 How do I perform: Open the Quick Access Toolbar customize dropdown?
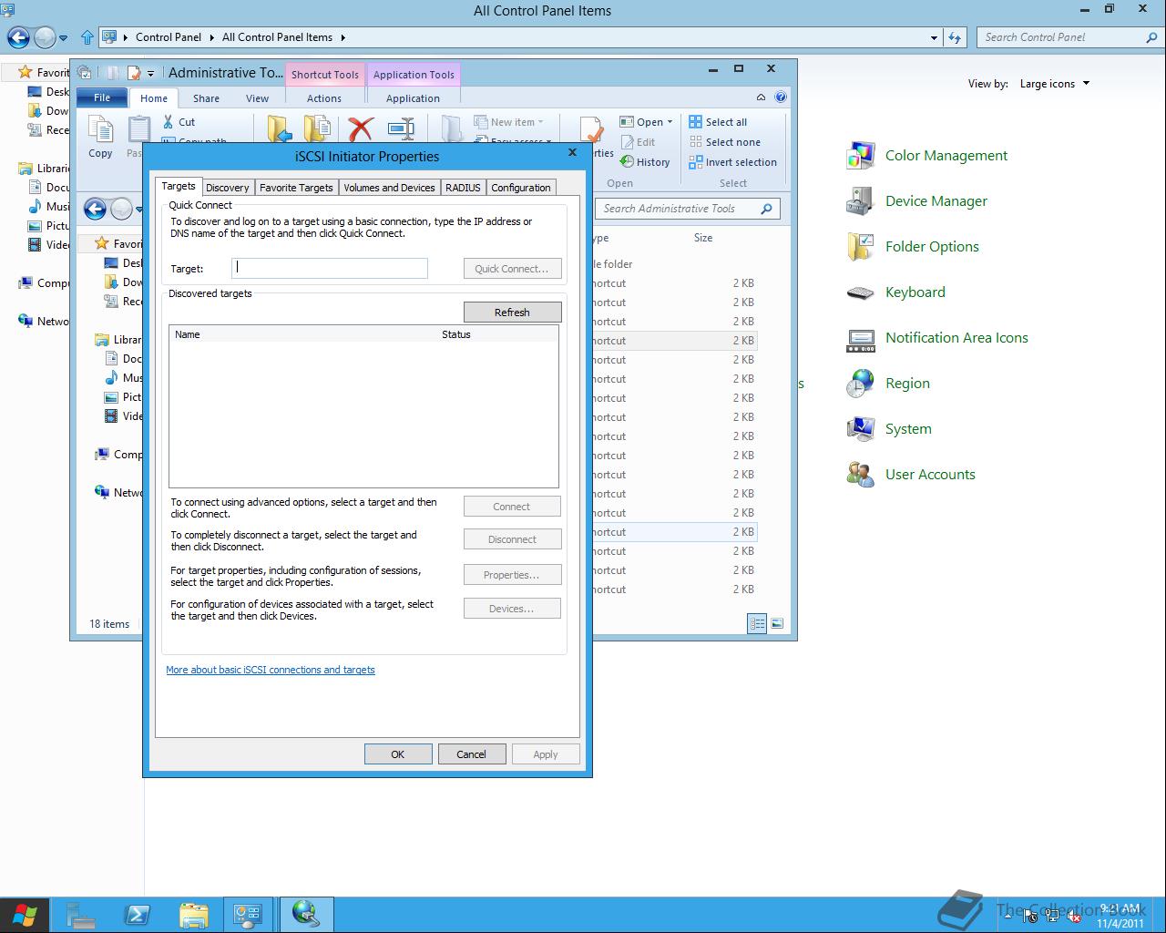150,73
